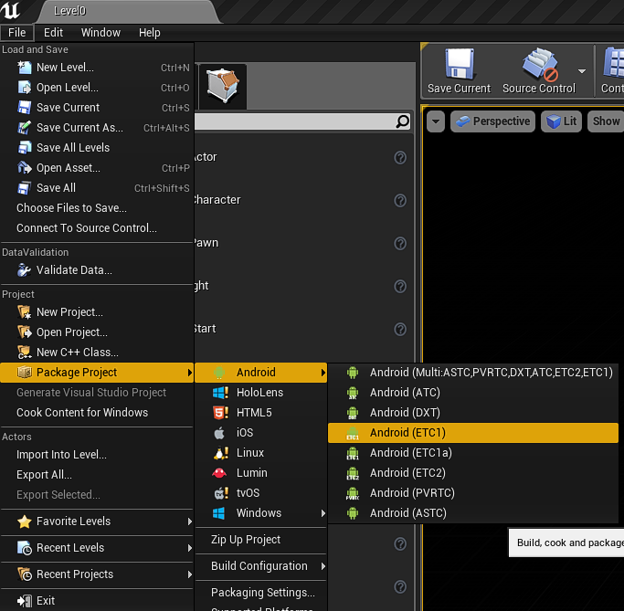
Task: Open the Show viewport dropdown
Action: click(606, 121)
